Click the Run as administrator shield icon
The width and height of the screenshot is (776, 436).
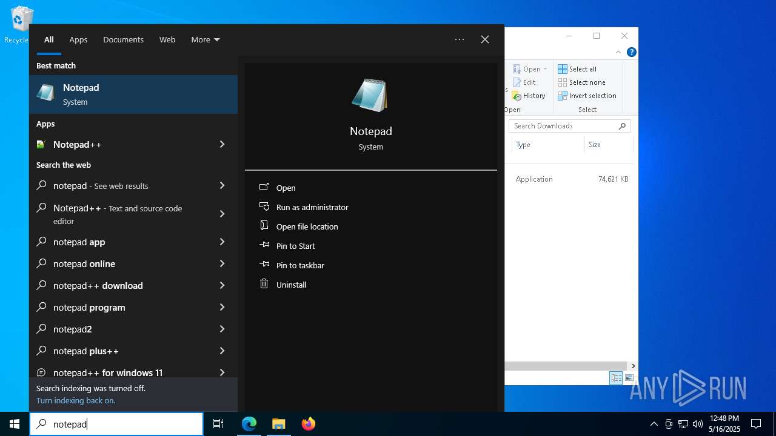(264, 206)
